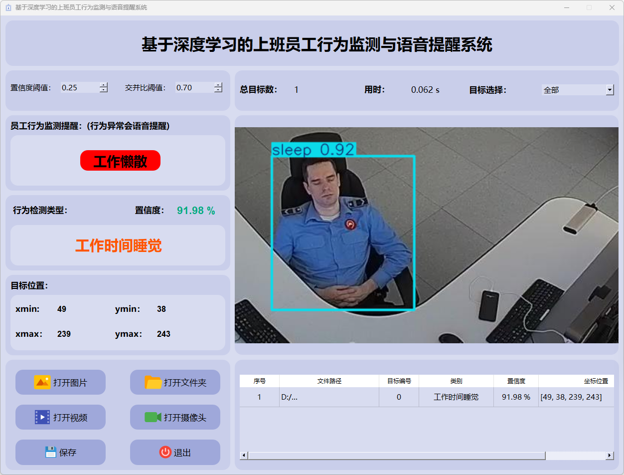Screen dimensions: 624x475
Task: Select the 工作时间睡觉 table cell
Action: tap(456, 397)
